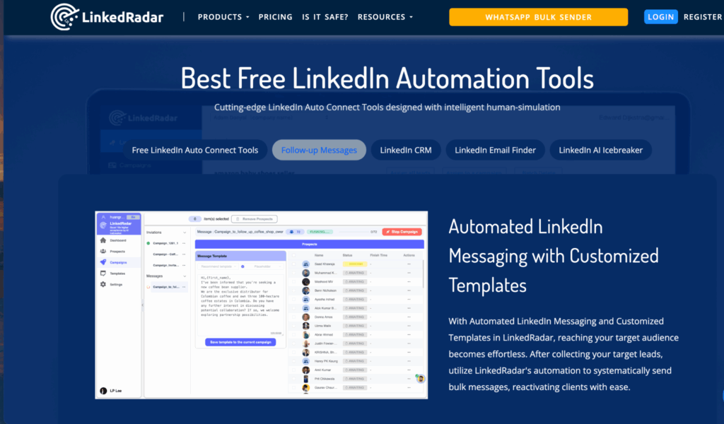Click Save template to the current campaign

click(240, 342)
